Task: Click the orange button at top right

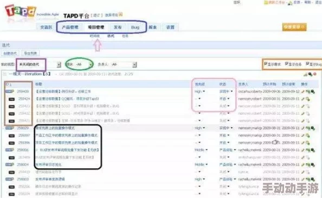Action: (x=294, y=27)
